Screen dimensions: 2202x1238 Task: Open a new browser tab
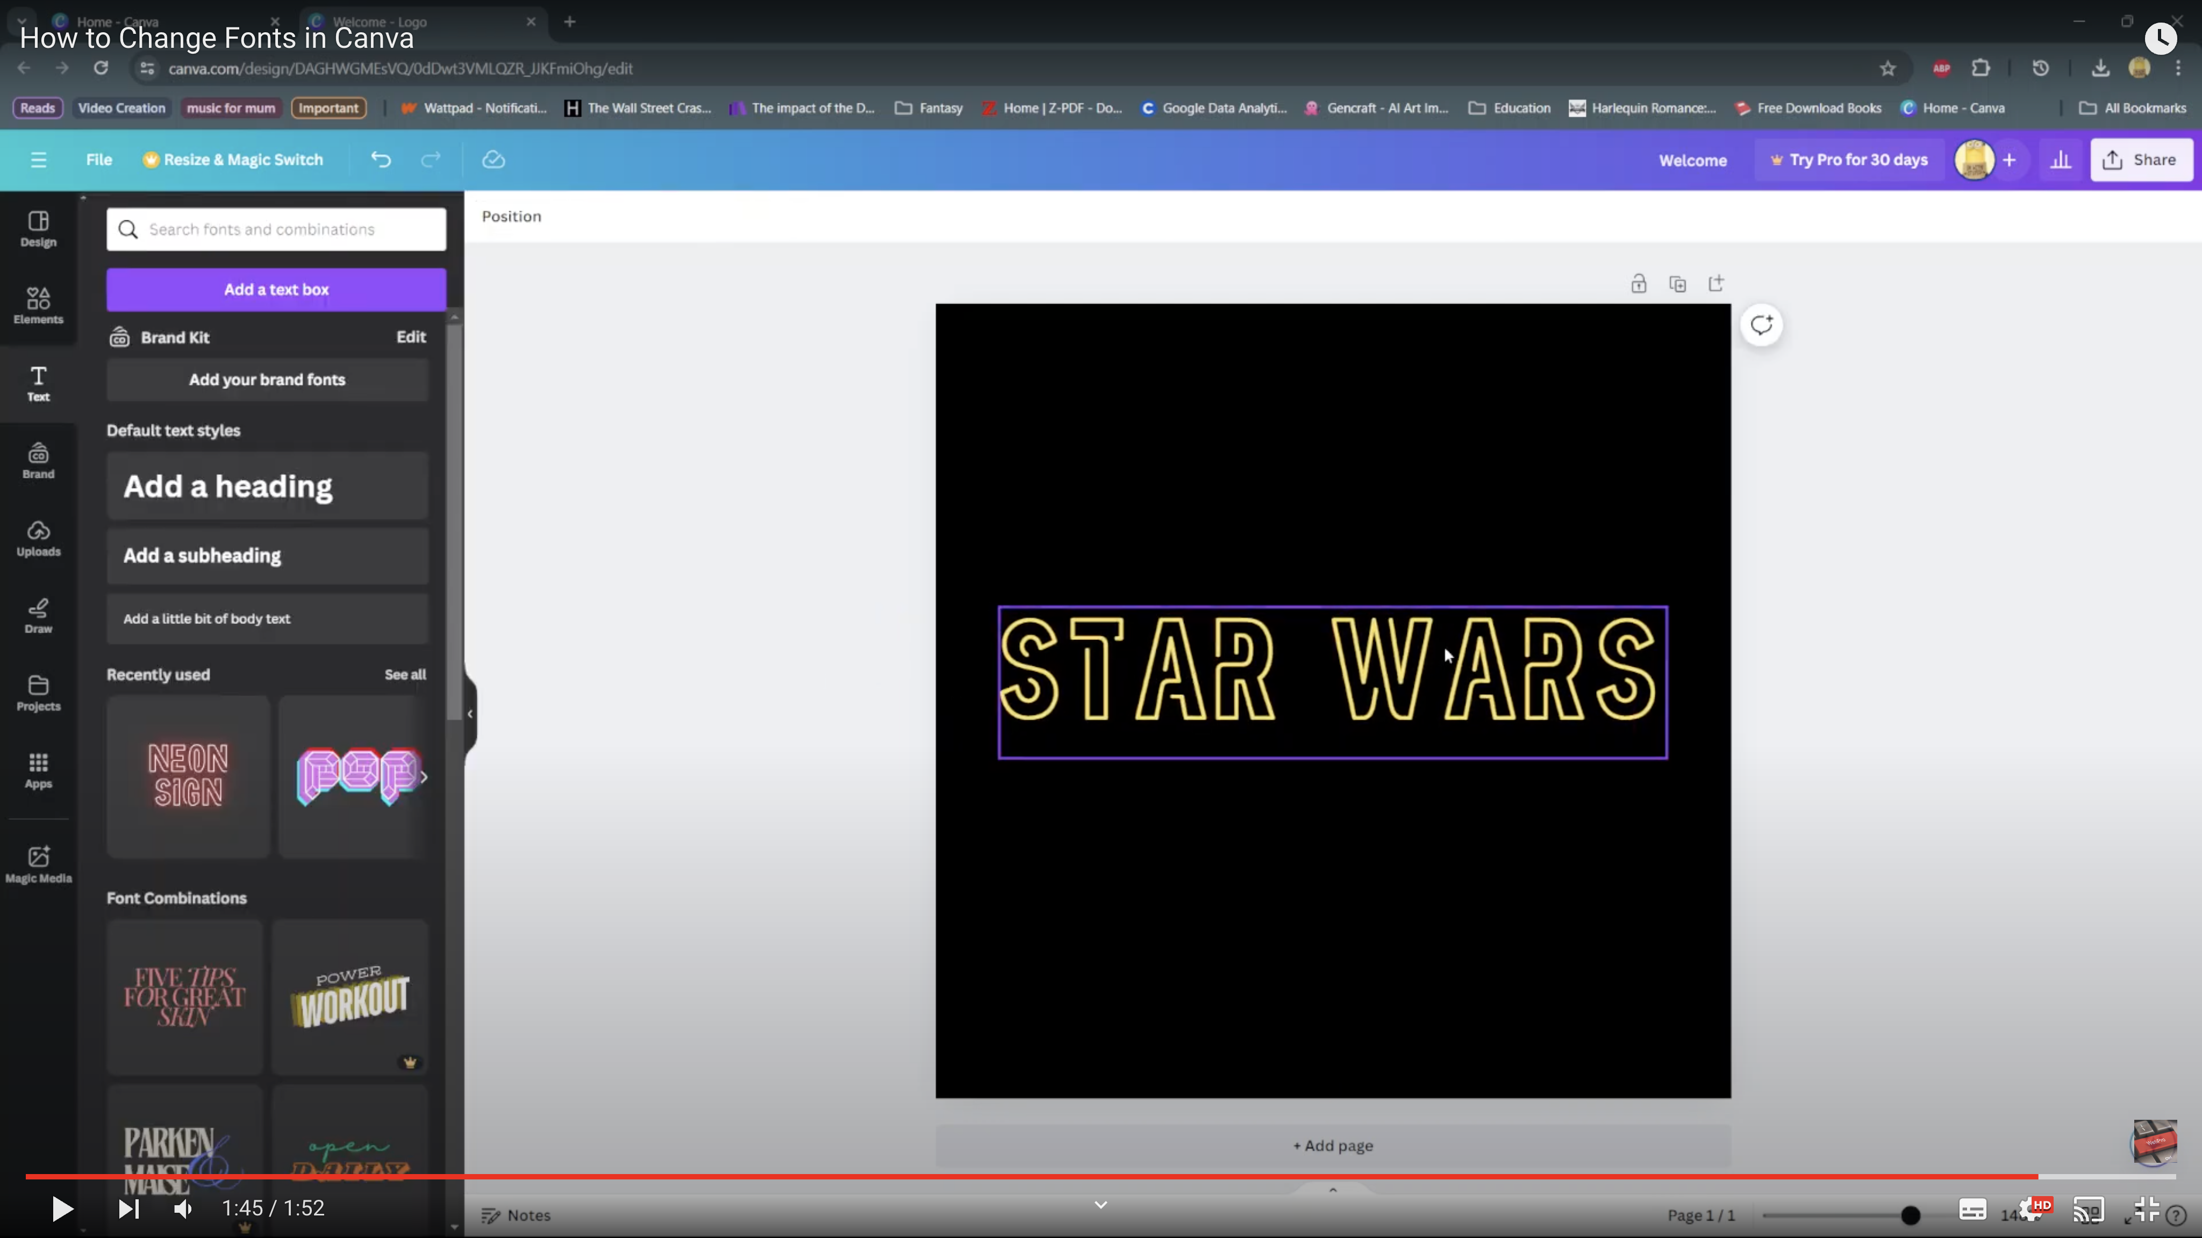coord(569,21)
